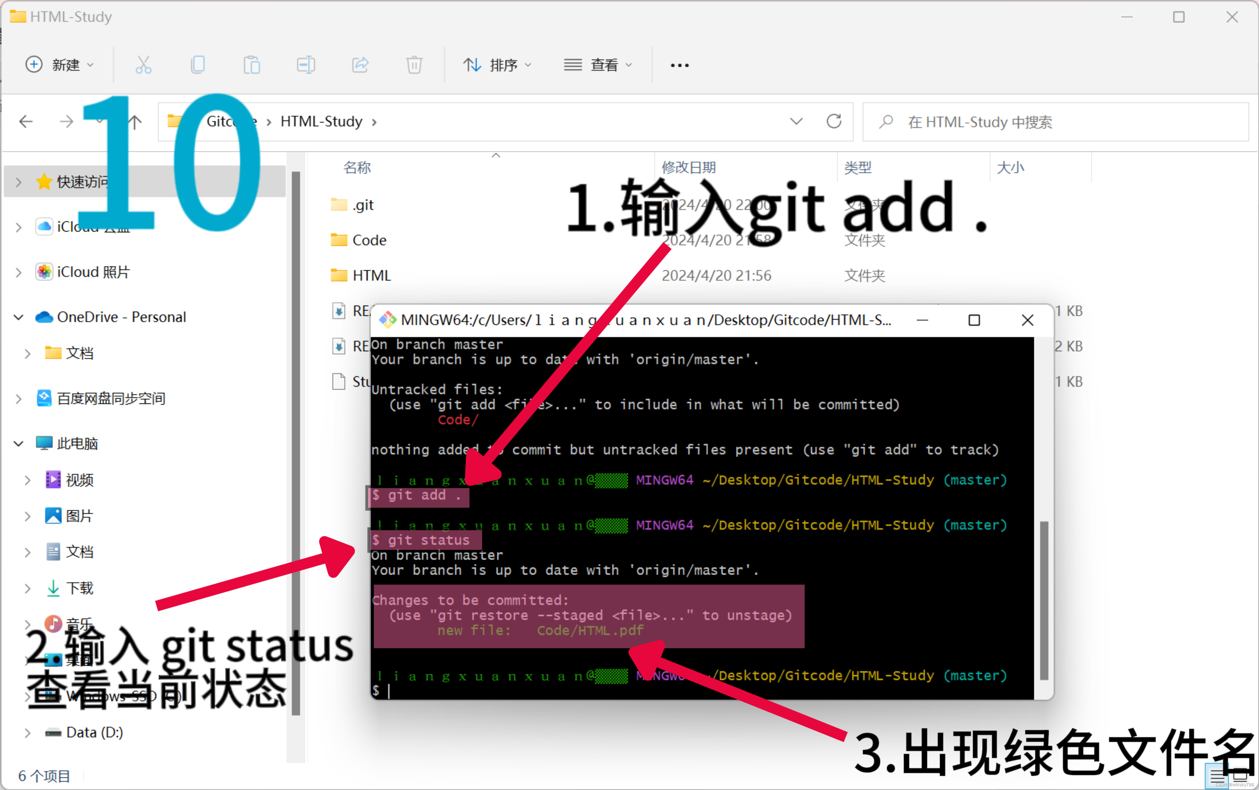Click the HTML-Study breadcrumb in address bar

point(321,122)
